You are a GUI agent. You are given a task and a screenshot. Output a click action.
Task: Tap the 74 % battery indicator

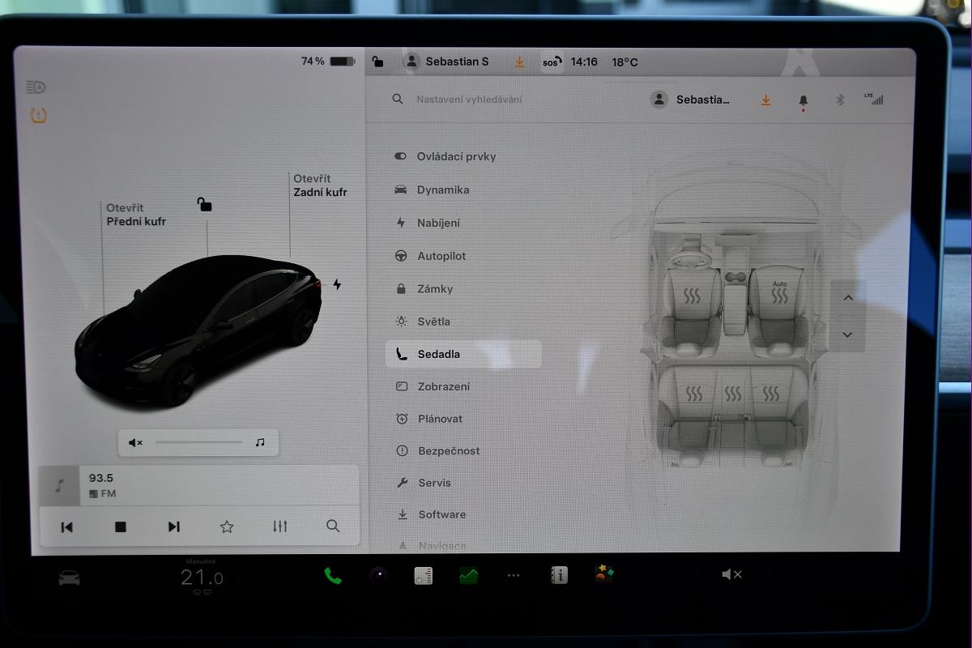[328, 62]
